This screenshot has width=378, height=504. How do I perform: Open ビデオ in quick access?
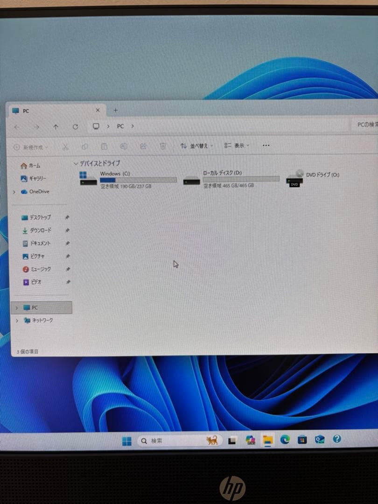(x=32, y=282)
